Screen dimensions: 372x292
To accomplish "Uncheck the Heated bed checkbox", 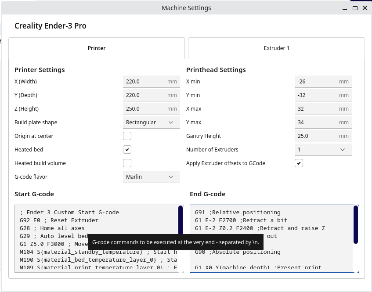I will point(127,149).
